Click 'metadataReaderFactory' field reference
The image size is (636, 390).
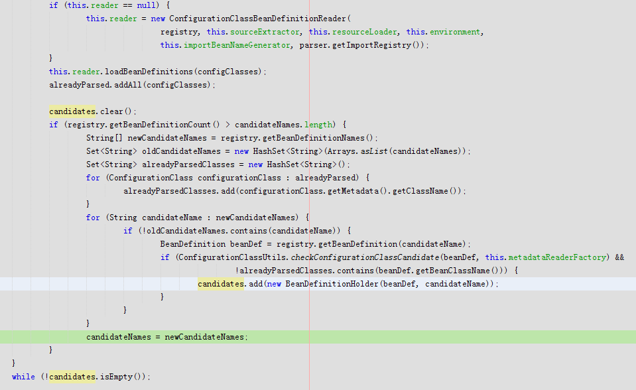pos(557,257)
